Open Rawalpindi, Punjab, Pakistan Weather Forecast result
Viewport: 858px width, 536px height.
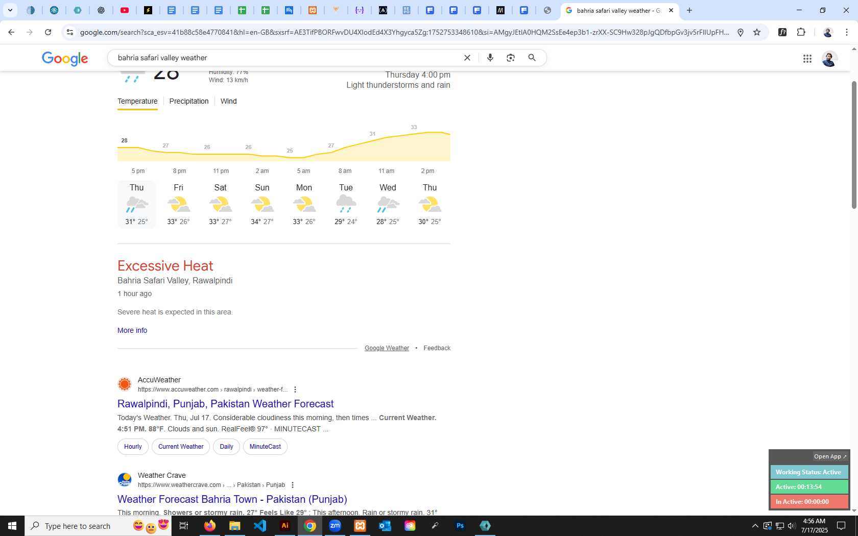click(225, 404)
